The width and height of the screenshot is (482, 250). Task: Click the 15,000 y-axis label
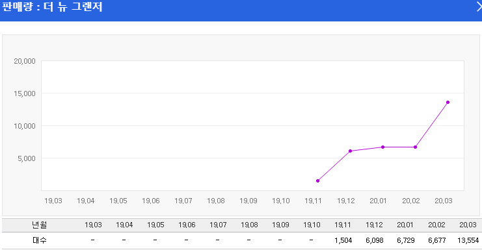pyautogui.click(x=25, y=94)
